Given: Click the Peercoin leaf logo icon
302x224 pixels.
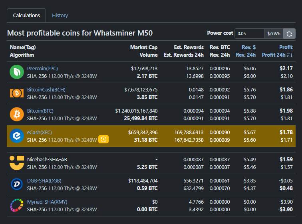Looking at the screenshot, I should coord(17,72).
